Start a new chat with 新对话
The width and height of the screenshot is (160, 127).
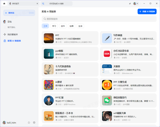(x=19, y=13)
